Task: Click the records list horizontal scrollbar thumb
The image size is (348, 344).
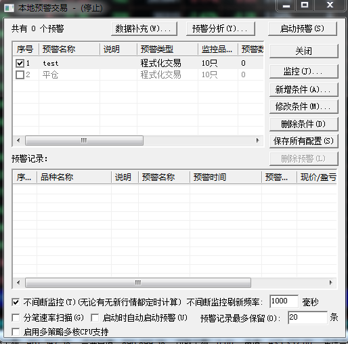Action: (138, 282)
